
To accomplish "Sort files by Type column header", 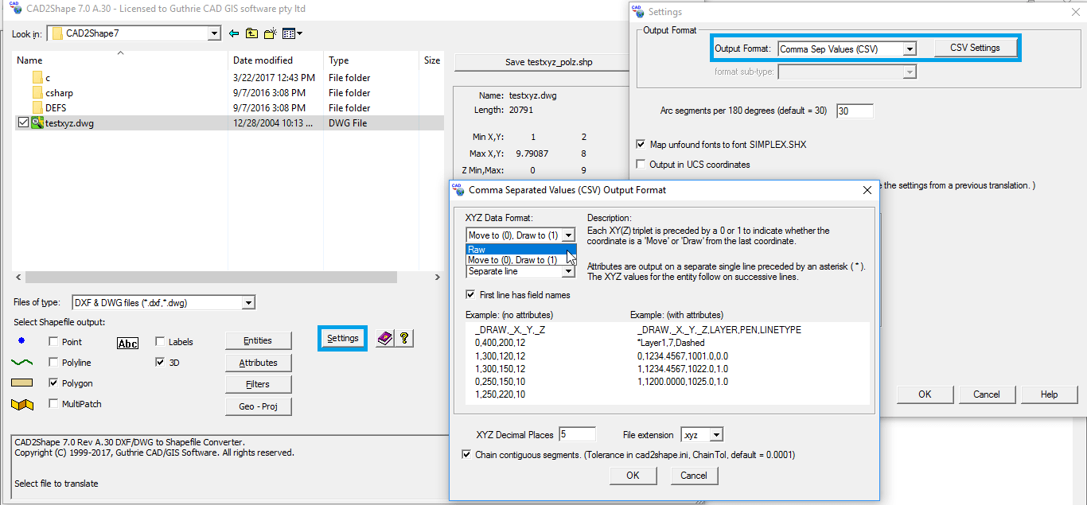I will 371,60.
